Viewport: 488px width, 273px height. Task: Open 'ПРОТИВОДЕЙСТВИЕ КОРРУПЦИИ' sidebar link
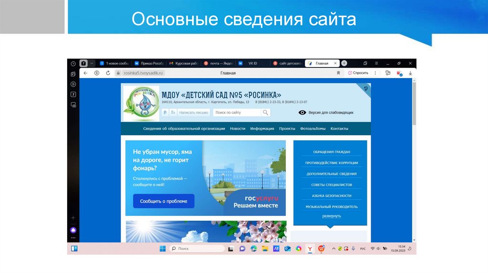point(332,163)
